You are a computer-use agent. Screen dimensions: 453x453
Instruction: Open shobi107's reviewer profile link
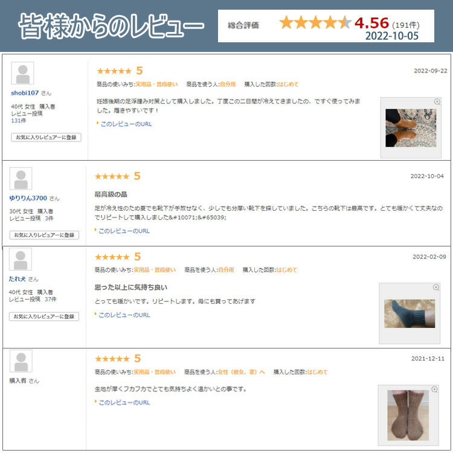pyautogui.click(x=25, y=93)
